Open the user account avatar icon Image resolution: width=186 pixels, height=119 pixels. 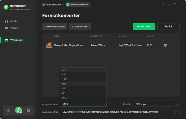[x=18, y=111]
